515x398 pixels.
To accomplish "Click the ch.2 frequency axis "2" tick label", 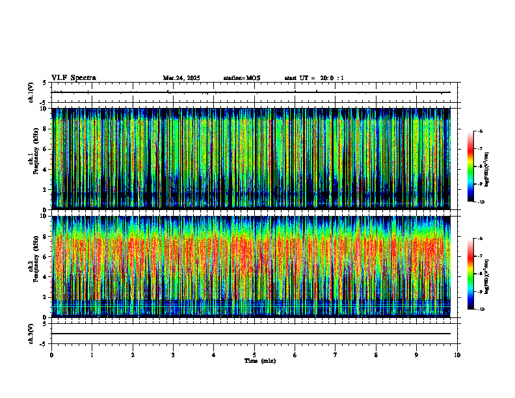I will pyautogui.click(x=46, y=297).
